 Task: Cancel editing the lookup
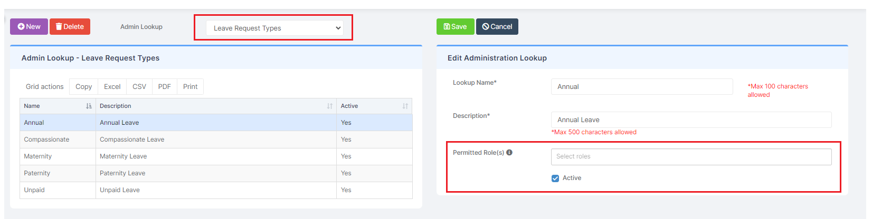click(x=497, y=27)
